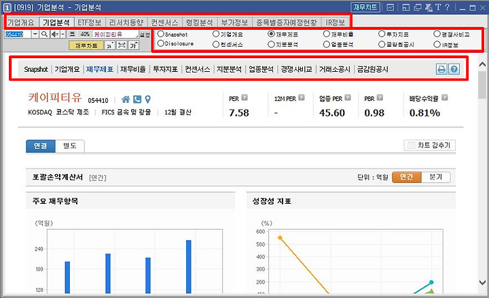Increase font size with large 가 icon

134,45
